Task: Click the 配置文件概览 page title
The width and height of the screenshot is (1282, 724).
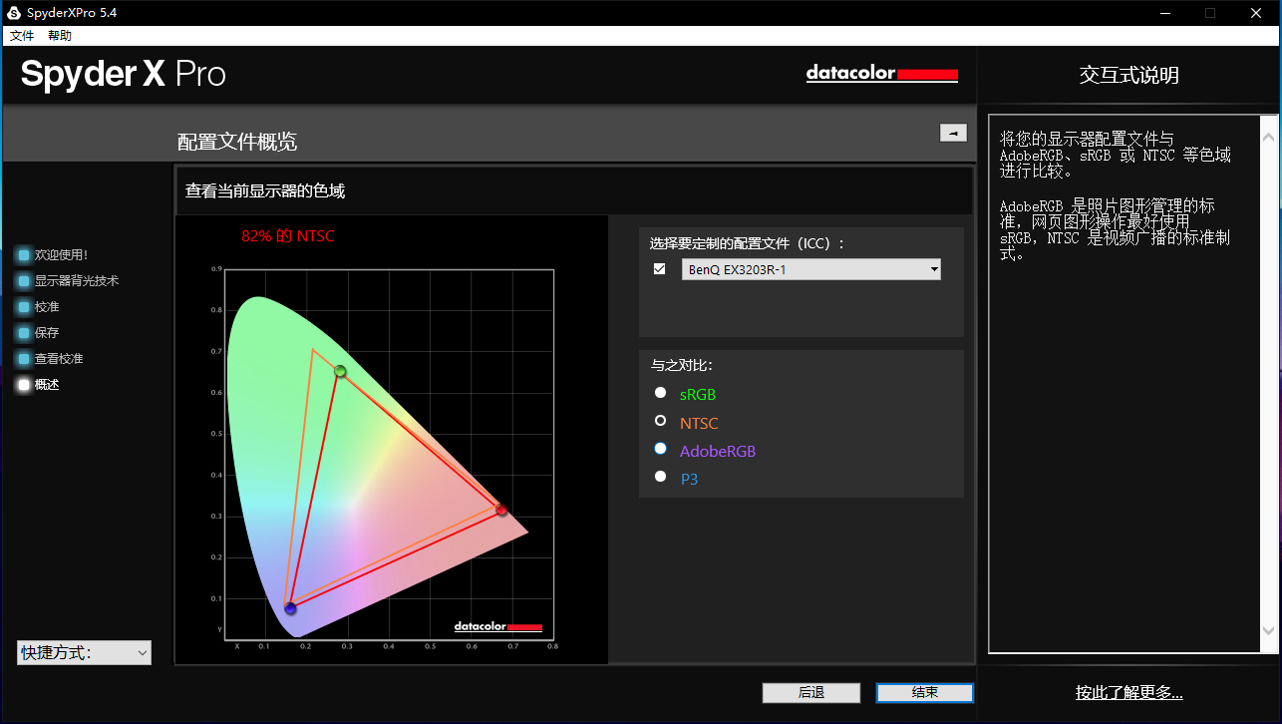Action: [x=237, y=142]
